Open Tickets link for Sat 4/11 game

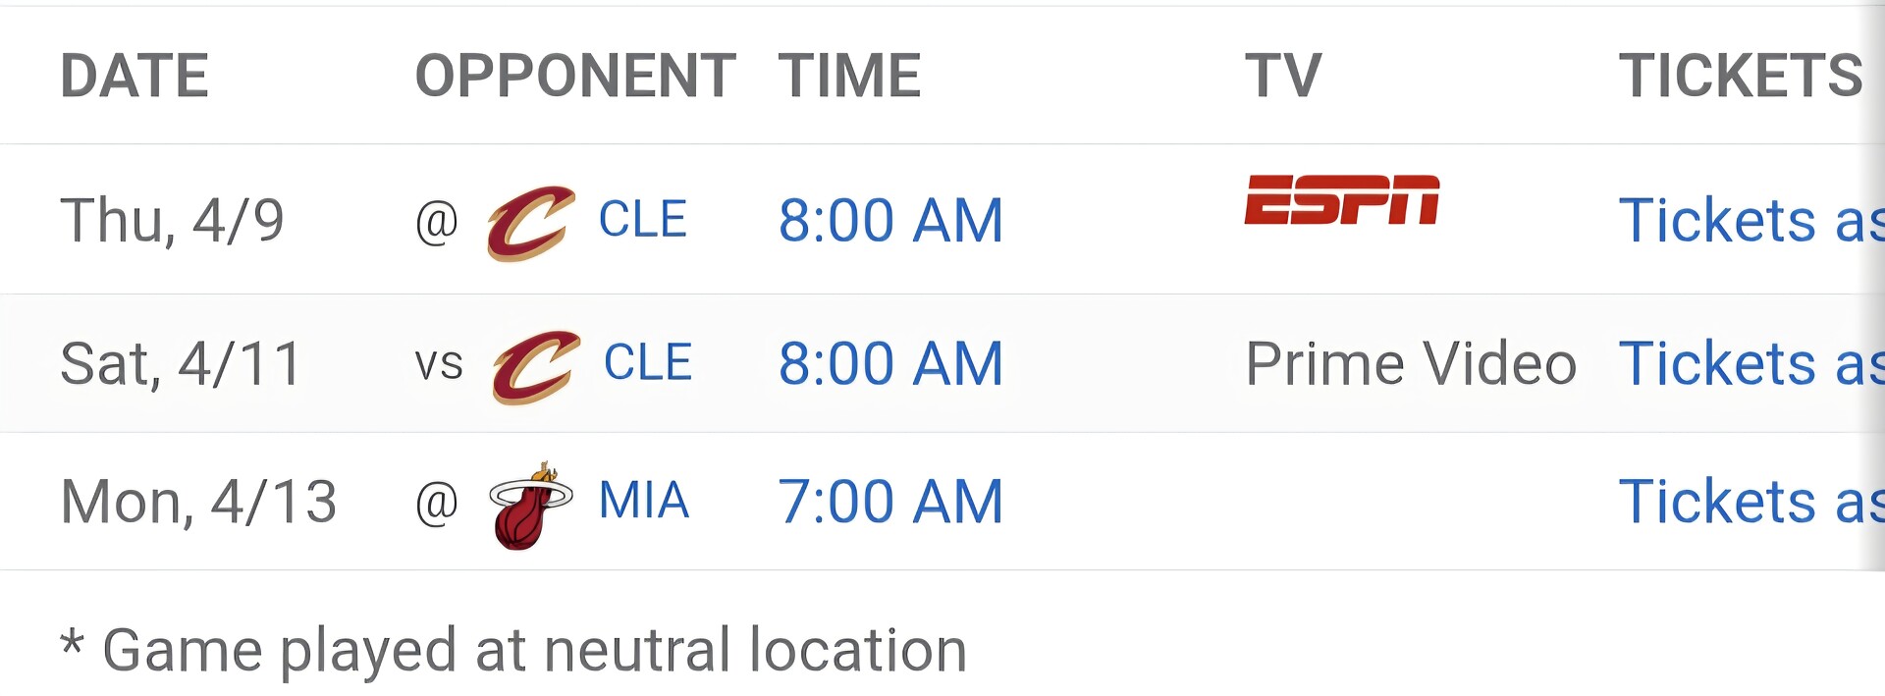tap(1751, 363)
